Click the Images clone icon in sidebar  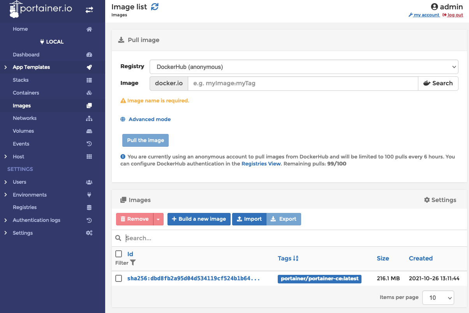89,106
